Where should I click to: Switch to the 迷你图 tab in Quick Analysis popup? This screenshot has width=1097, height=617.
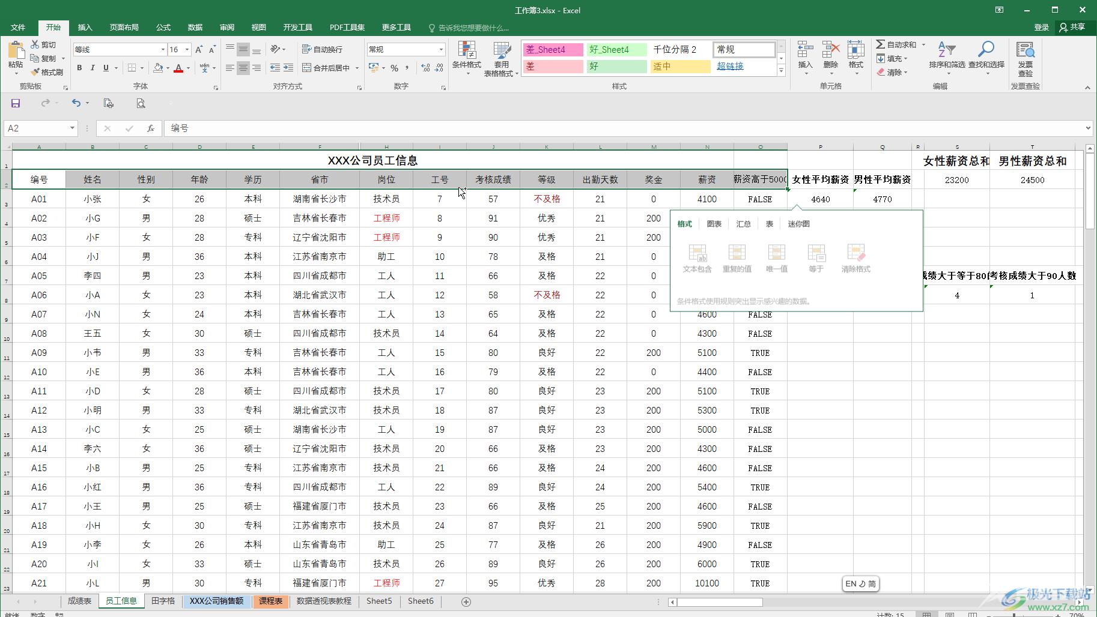click(799, 224)
